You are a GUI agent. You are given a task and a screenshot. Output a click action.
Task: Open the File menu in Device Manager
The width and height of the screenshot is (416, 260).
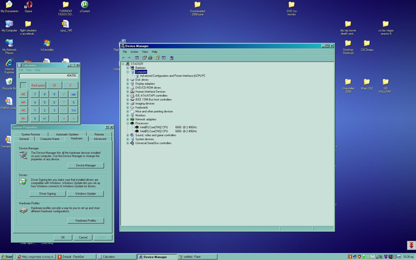pyautogui.click(x=125, y=51)
